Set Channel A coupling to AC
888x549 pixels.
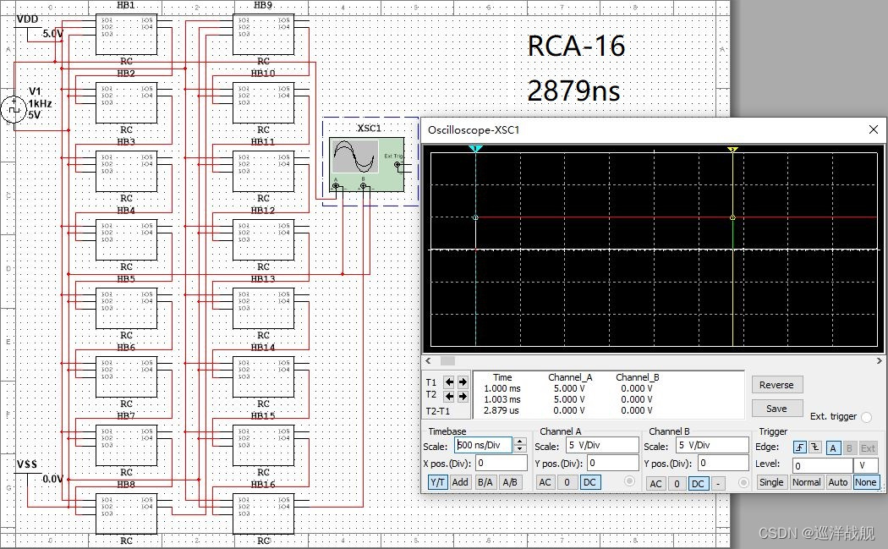pos(545,483)
